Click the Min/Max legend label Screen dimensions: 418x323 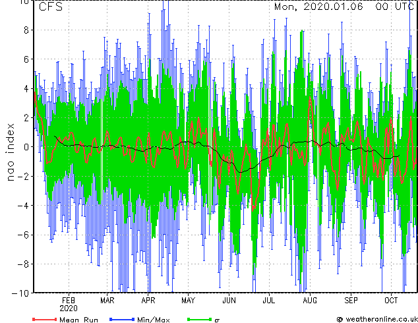pyautogui.click(x=153, y=320)
